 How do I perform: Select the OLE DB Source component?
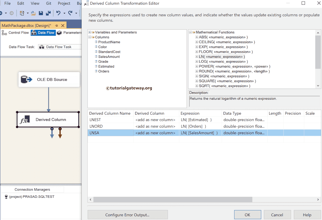click(49, 80)
